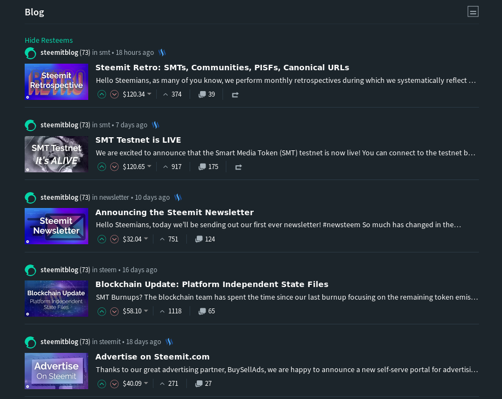The width and height of the screenshot is (502, 399).
Task: Downvote the SMT Testnet is LIVE post
Action: click(115, 167)
